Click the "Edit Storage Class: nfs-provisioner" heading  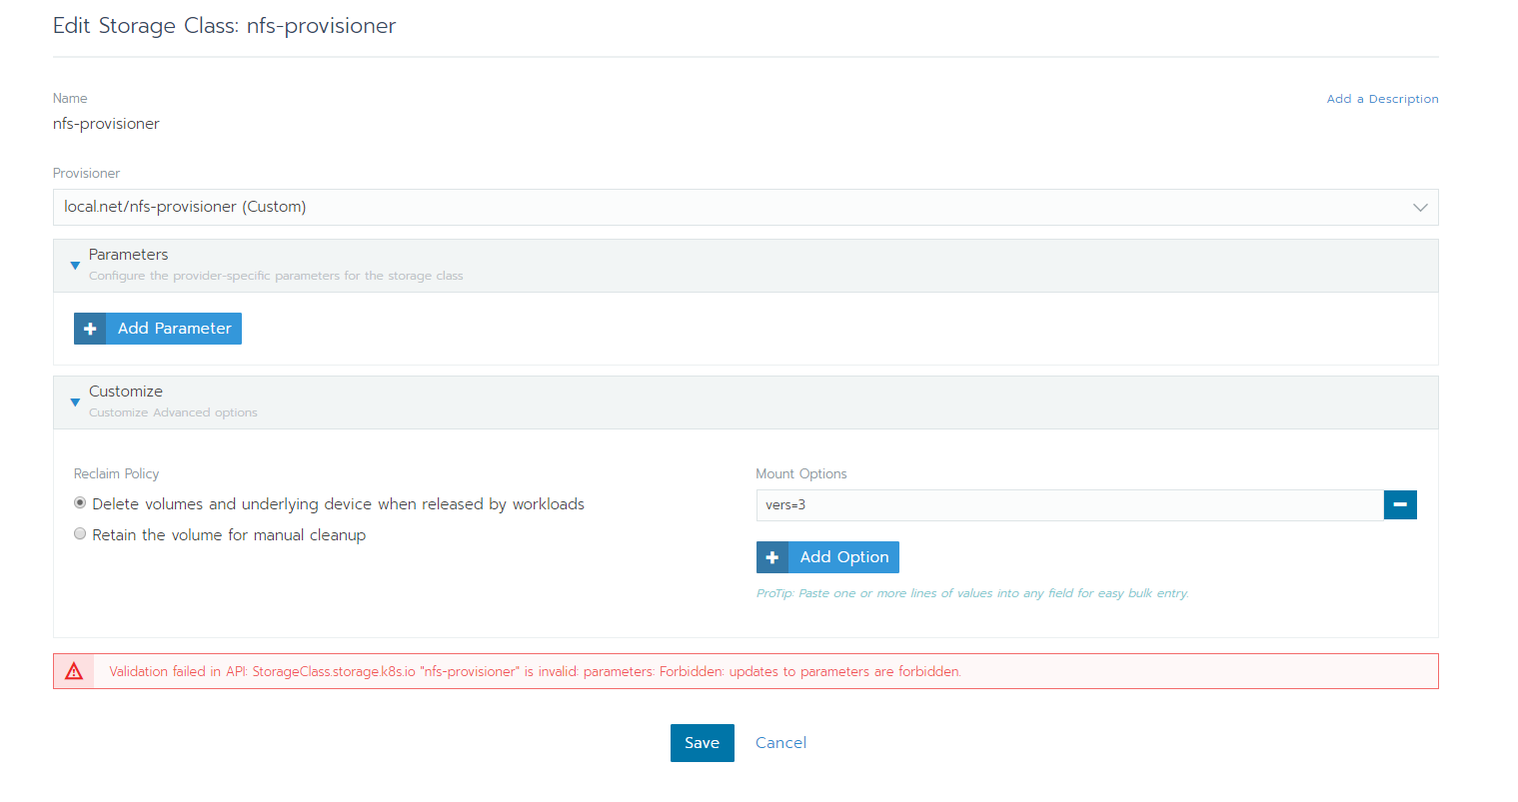coord(224,26)
